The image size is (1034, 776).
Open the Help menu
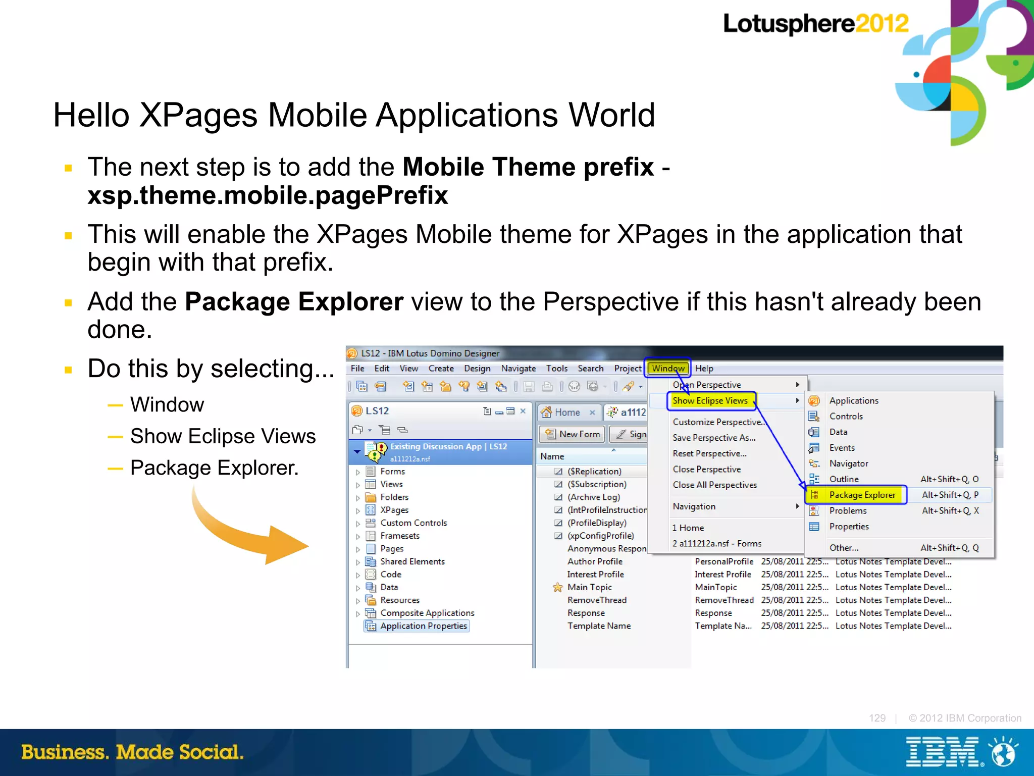704,368
